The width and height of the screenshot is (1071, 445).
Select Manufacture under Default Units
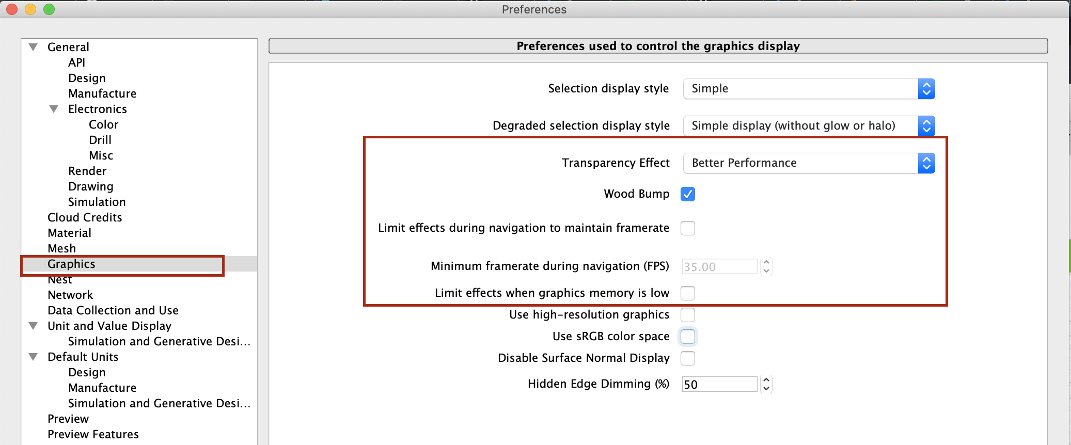tap(102, 388)
